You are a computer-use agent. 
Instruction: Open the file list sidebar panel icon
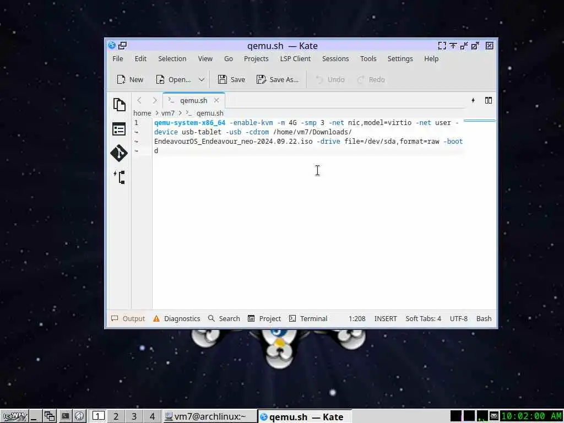click(119, 129)
